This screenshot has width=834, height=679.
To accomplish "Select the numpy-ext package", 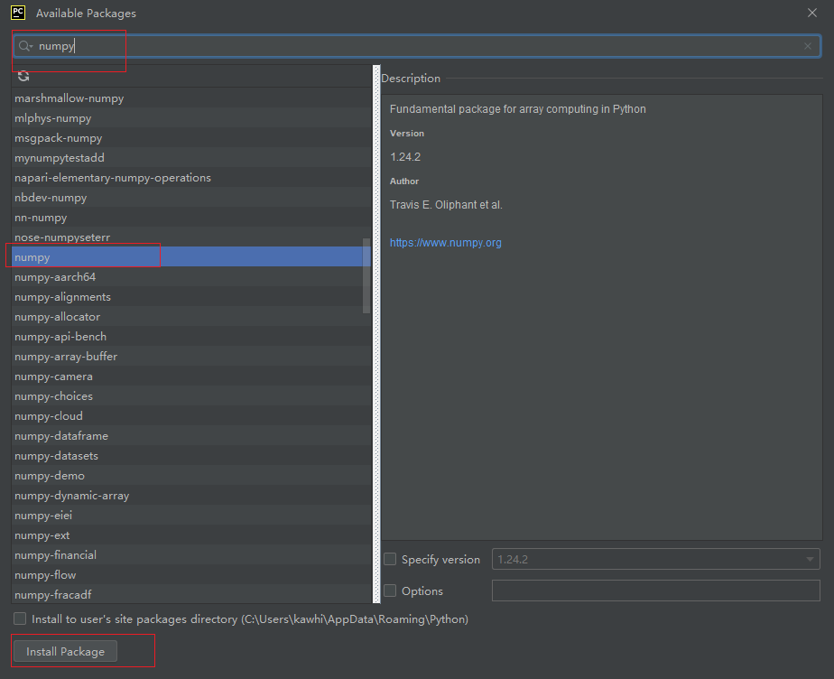I will click(191, 535).
